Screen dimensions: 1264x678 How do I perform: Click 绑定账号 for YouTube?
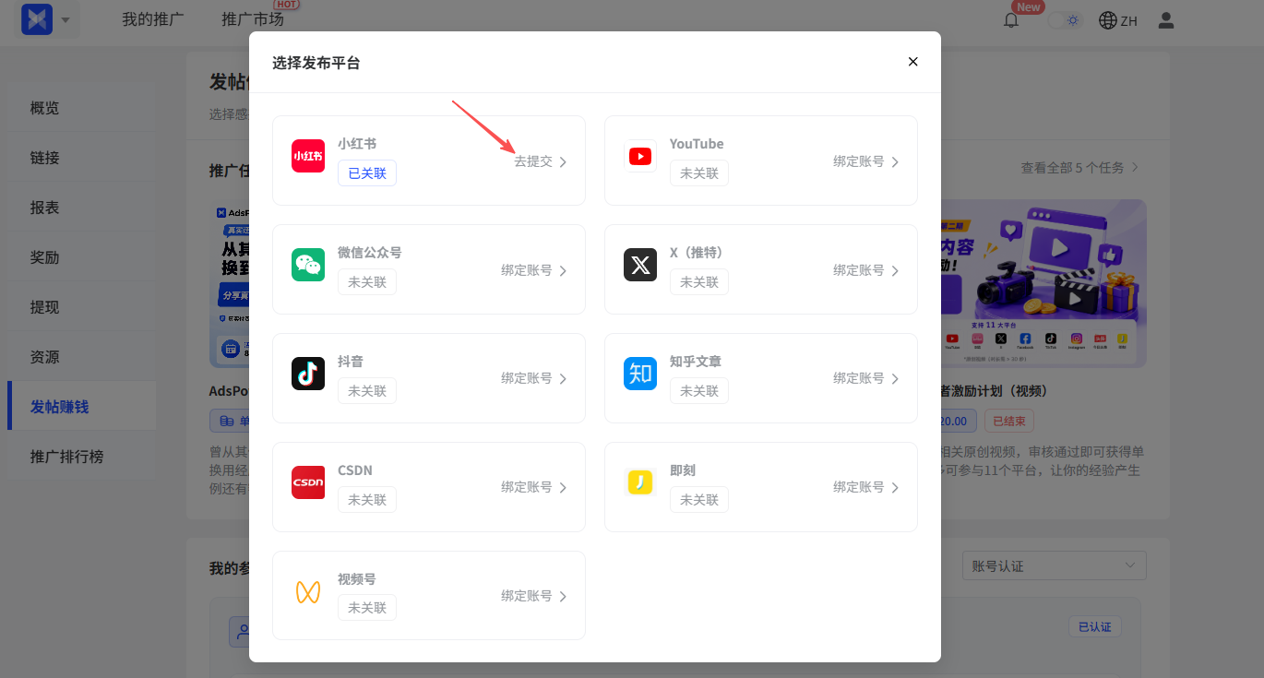859,161
